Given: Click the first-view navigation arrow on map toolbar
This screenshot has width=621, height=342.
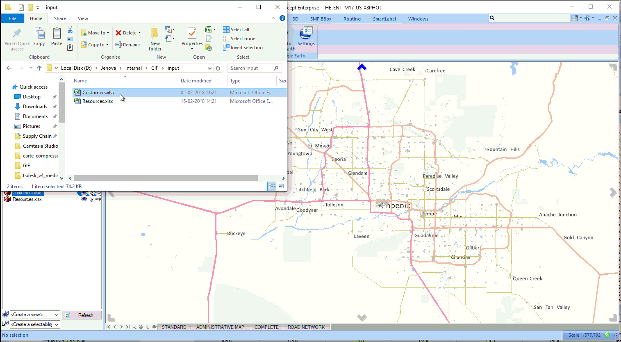Looking at the screenshot, I should (x=109, y=327).
